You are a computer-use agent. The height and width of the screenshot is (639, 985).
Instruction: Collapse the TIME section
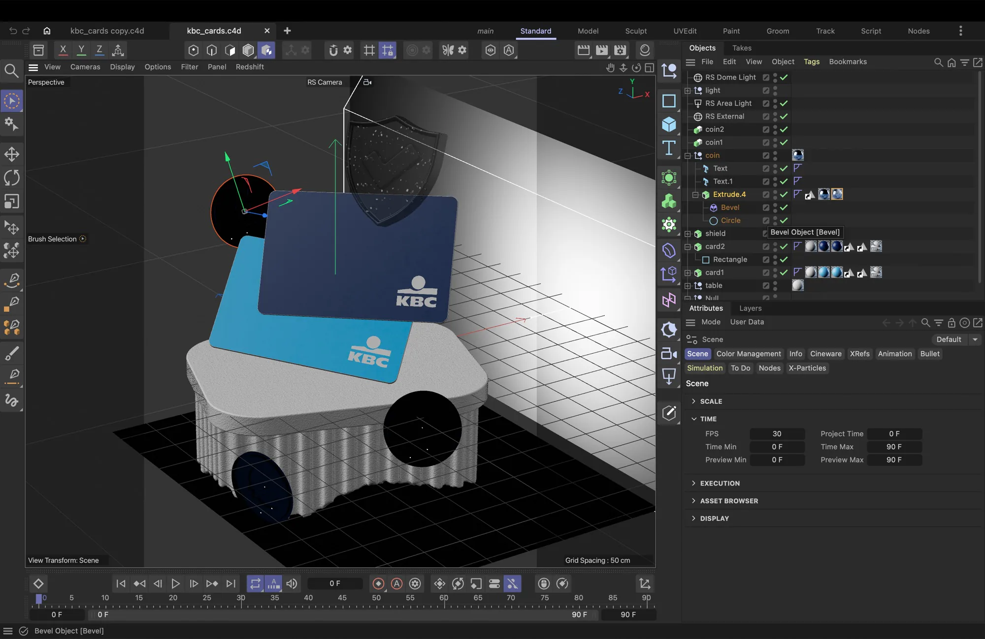pos(693,419)
